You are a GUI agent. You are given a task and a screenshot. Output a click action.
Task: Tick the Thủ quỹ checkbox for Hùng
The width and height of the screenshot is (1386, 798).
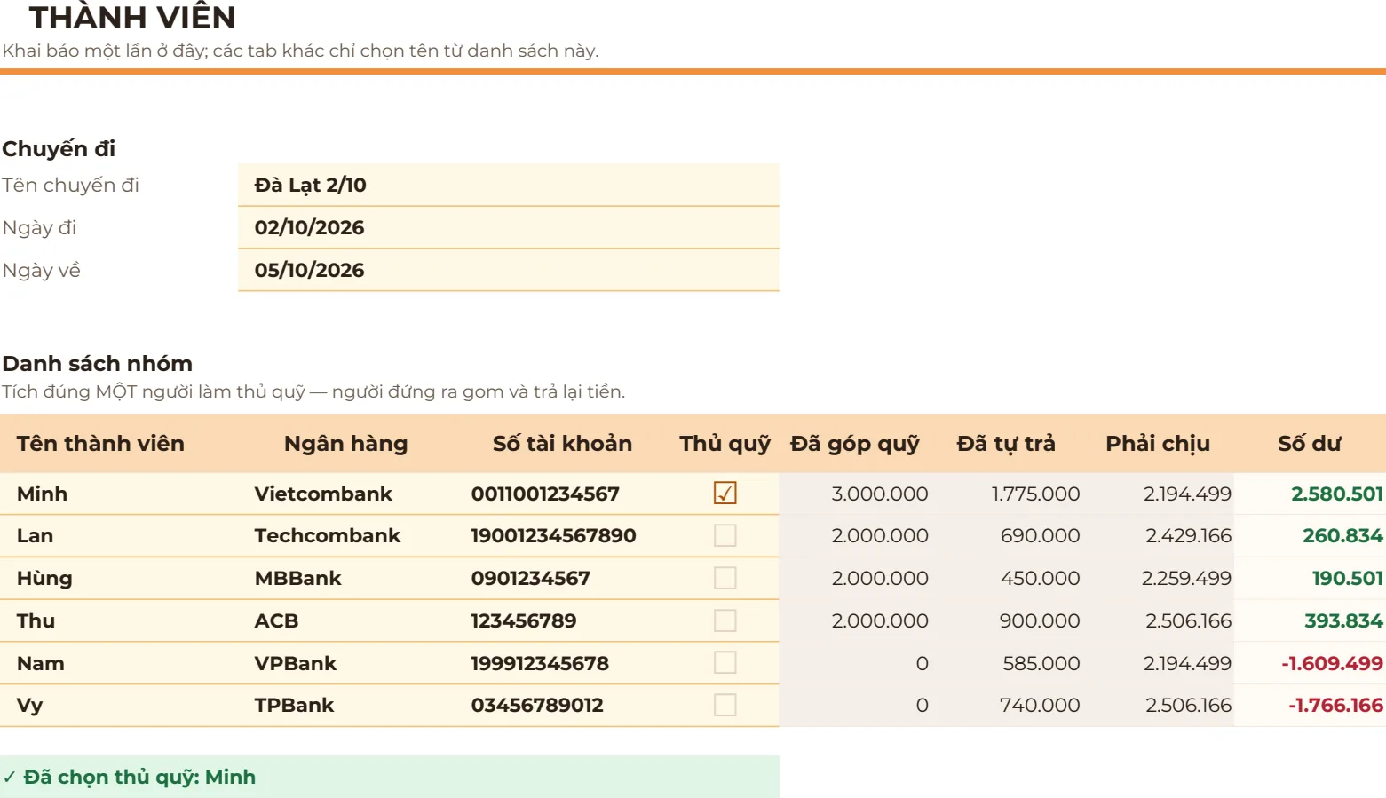pyautogui.click(x=725, y=578)
